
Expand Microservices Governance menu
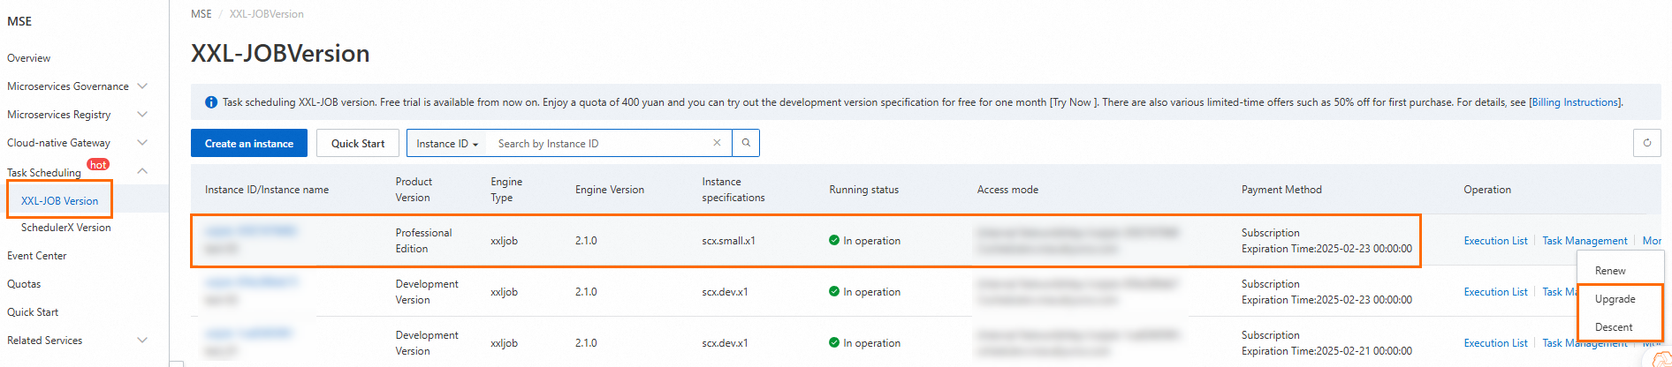(x=142, y=86)
